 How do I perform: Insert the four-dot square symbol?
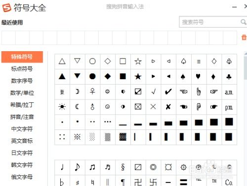click(62, 137)
